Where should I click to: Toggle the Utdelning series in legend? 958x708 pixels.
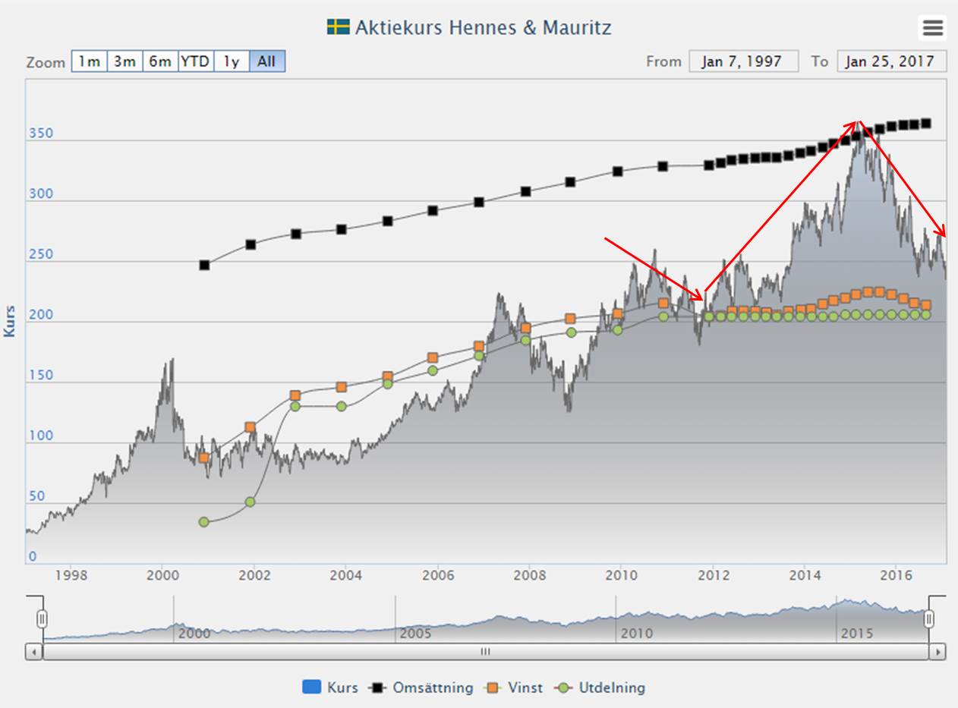pos(600,688)
